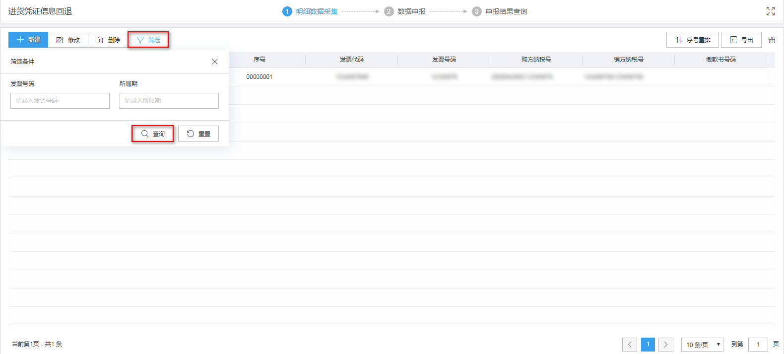Select step 1 明细数据采集
Screen dimensions: 784x354
tap(310, 11)
